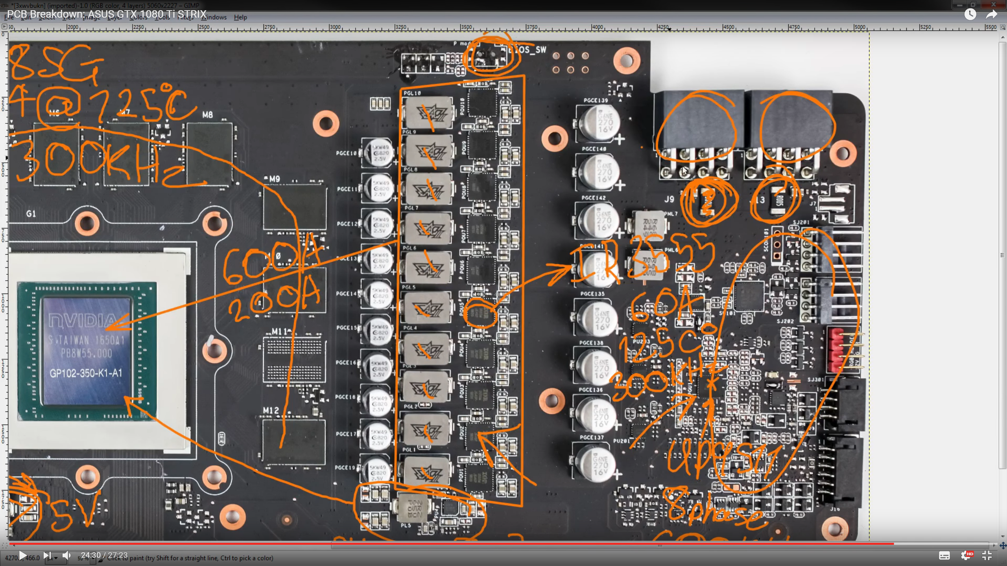This screenshot has width=1007, height=566.
Task: Skip to the next video
Action: pyautogui.click(x=47, y=555)
